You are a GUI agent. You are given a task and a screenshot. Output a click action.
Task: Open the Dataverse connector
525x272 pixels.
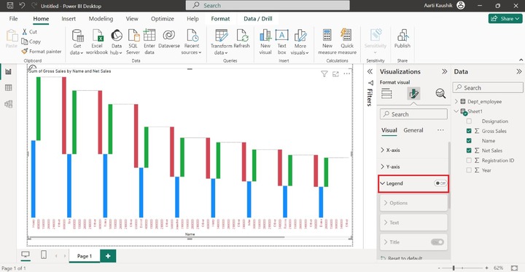click(x=169, y=39)
